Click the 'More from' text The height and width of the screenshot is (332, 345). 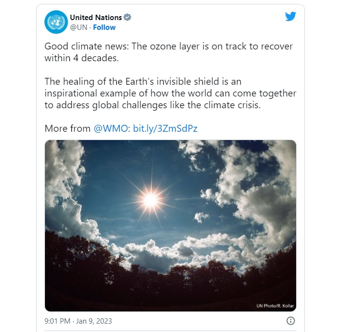click(x=67, y=128)
